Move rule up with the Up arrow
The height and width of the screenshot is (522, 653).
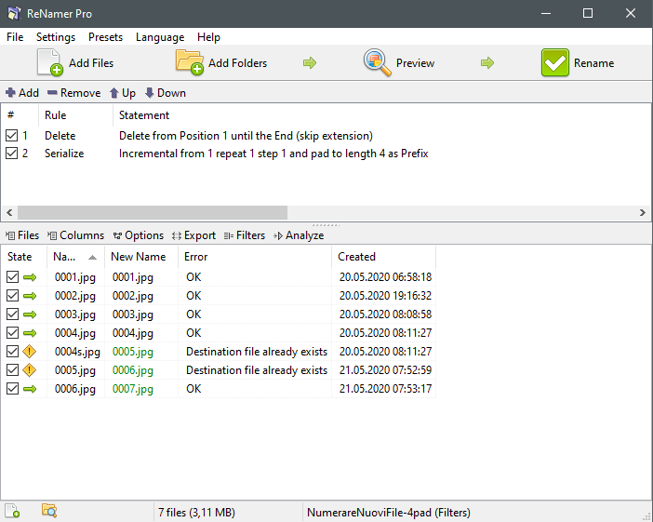(x=114, y=93)
